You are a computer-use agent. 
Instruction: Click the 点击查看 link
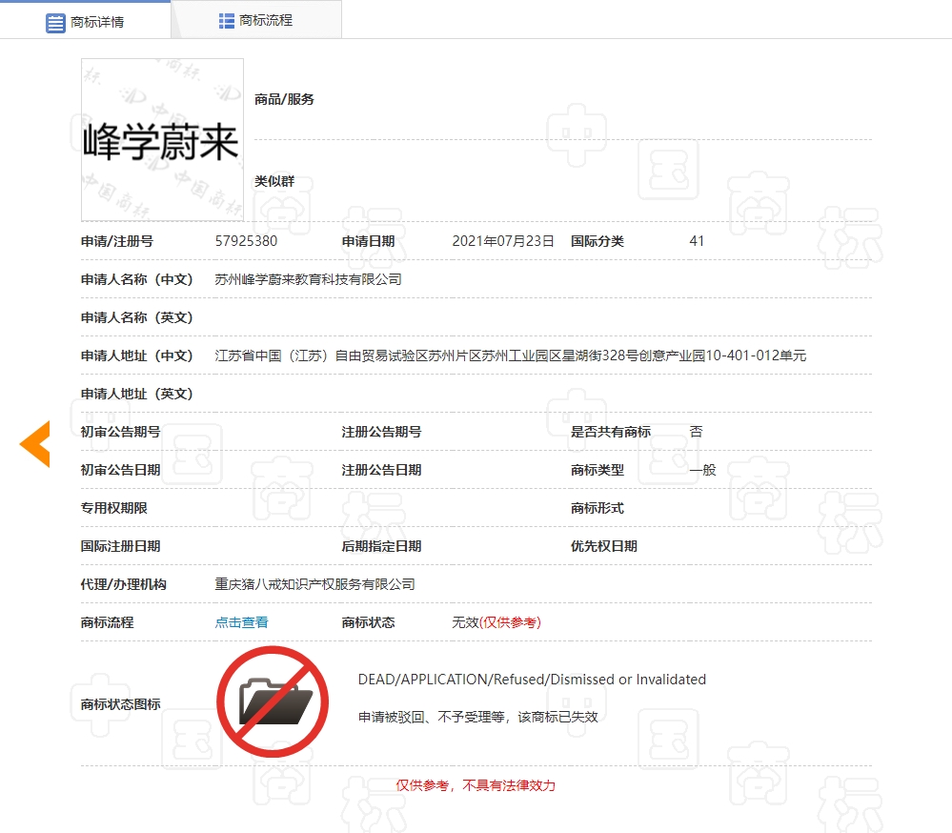click(241, 622)
